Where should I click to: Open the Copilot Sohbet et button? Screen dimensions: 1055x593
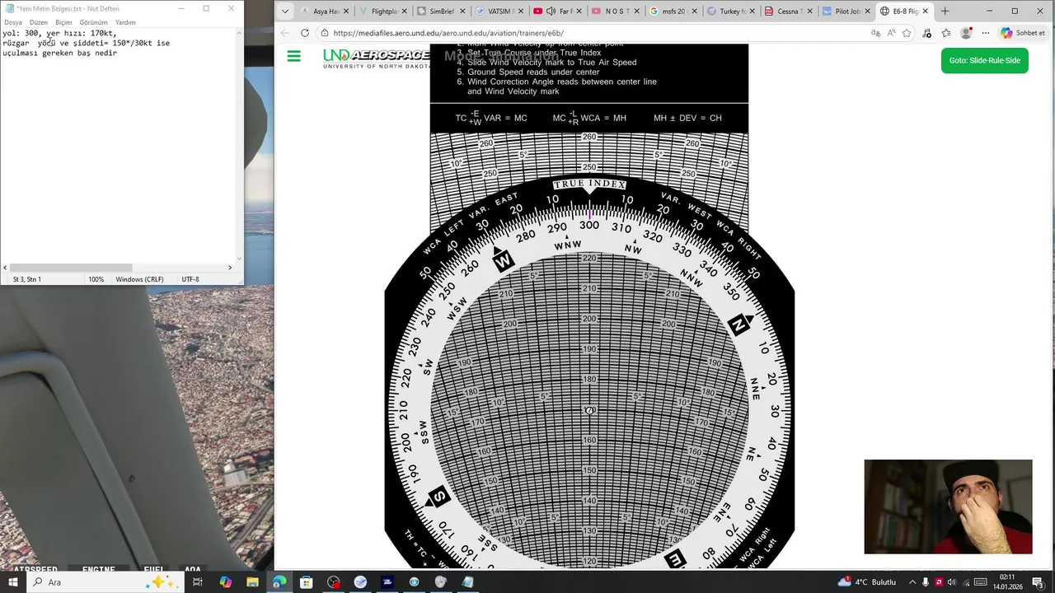click(x=1023, y=33)
